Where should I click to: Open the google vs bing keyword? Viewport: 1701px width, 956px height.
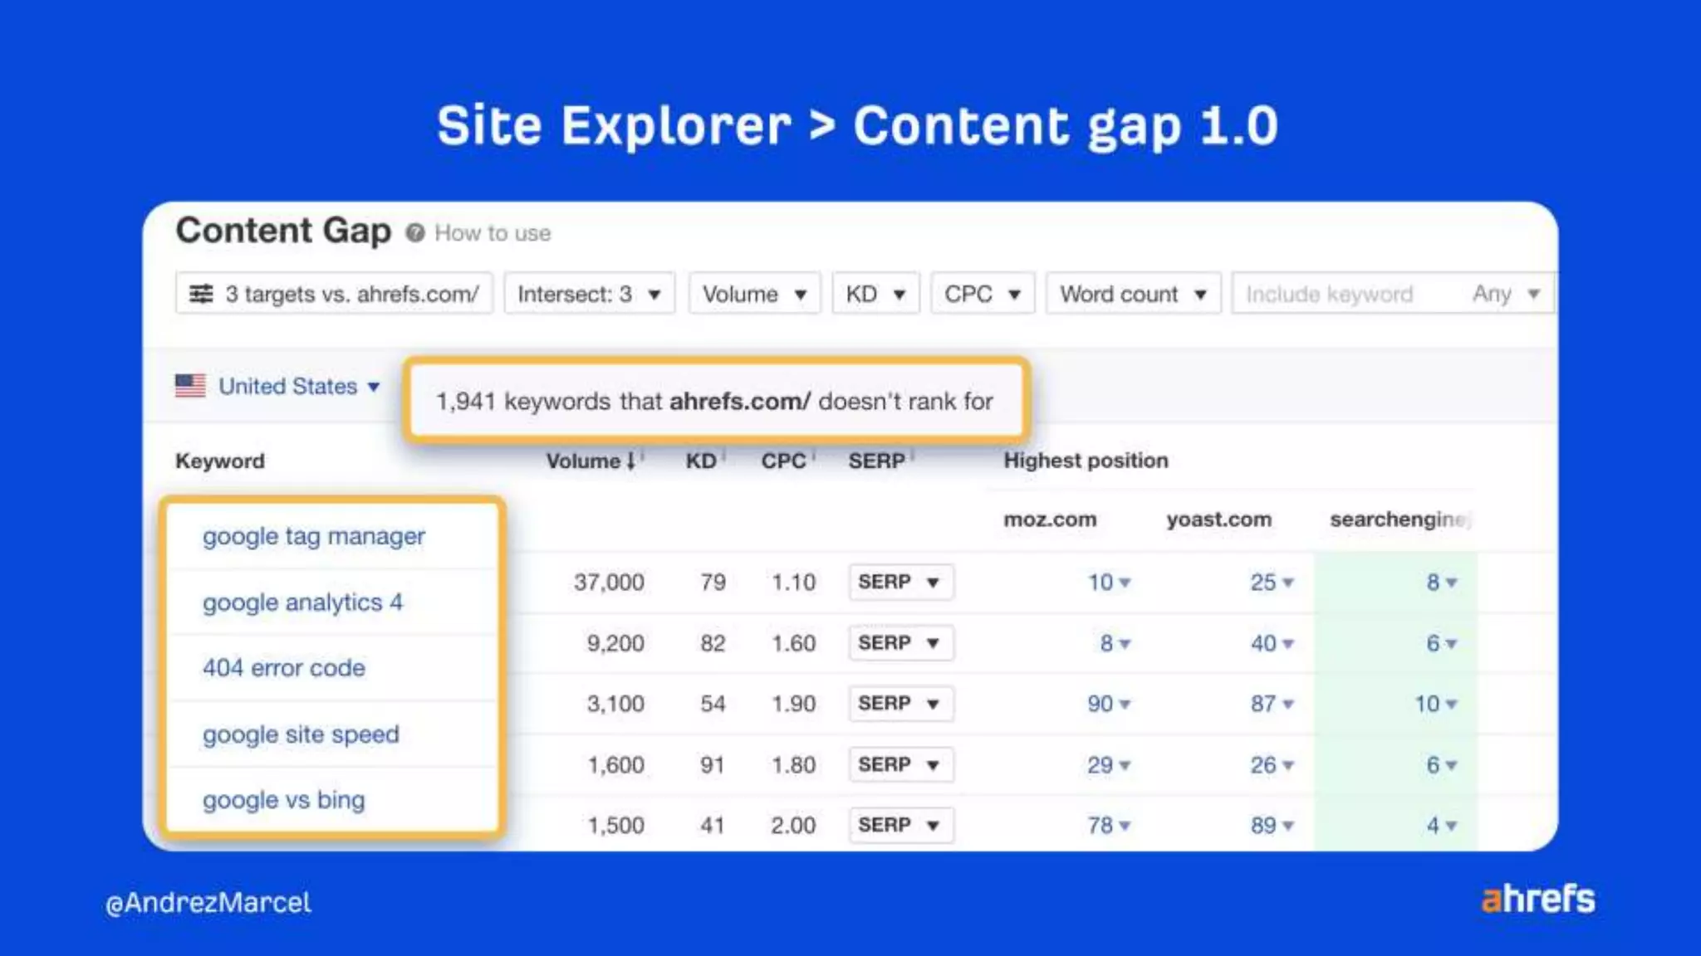click(x=284, y=800)
